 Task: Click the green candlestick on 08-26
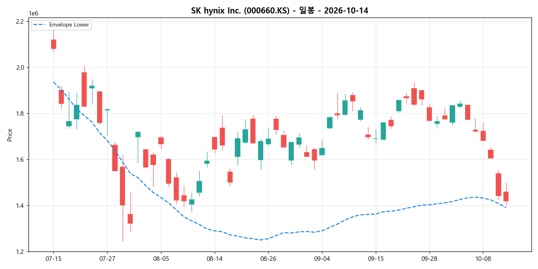[x=268, y=141]
